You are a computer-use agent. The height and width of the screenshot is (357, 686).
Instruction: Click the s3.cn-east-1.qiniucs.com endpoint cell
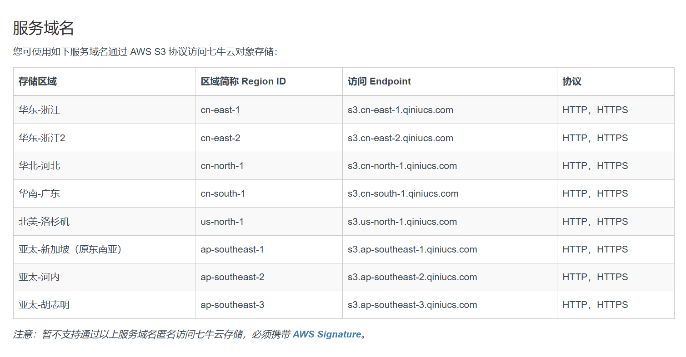[400, 110]
